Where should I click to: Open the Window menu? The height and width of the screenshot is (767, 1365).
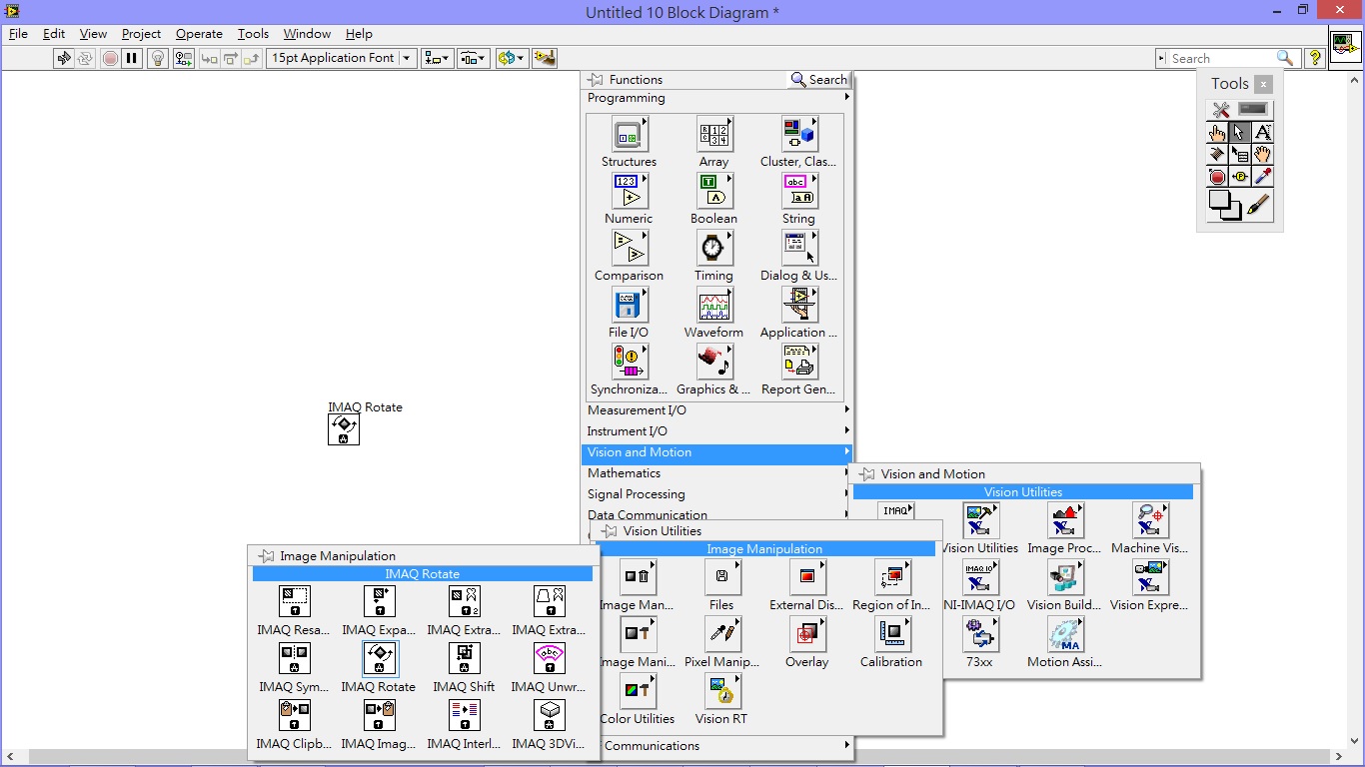tap(307, 33)
